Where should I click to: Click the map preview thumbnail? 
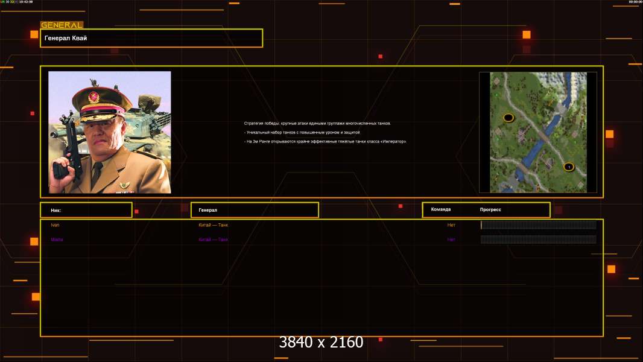[538, 132]
